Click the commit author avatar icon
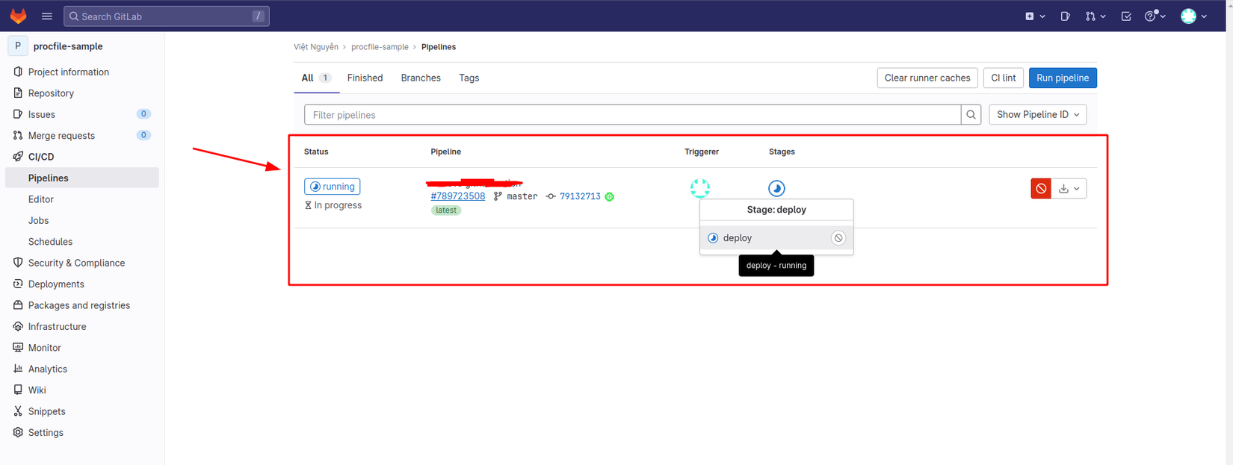 tap(610, 196)
